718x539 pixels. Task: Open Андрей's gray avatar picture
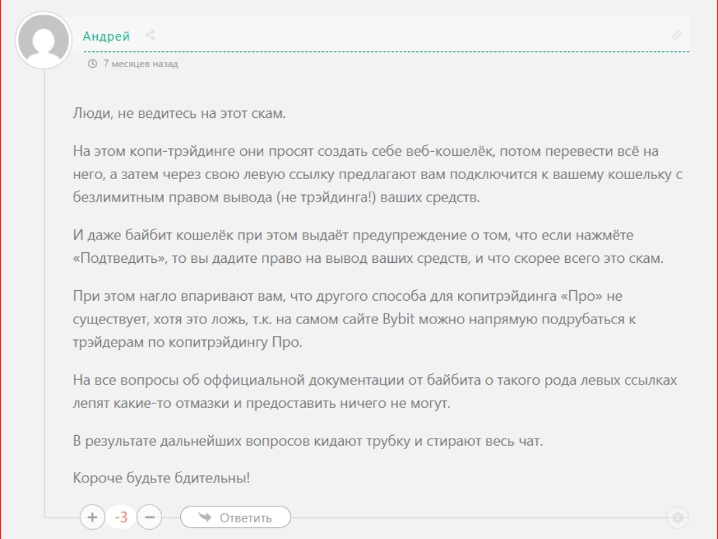43,40
